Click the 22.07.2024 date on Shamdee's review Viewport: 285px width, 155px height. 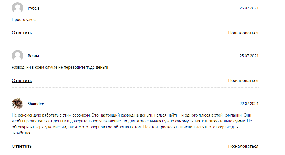(x=249, y=104)
